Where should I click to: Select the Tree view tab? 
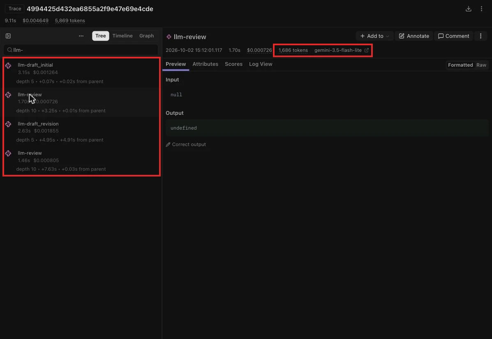pyautogui.click(x=100, y=36)
